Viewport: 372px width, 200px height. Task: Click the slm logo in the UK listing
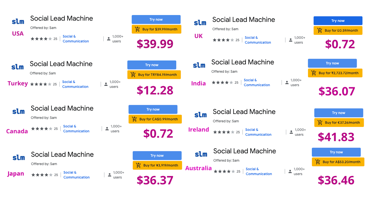point(200,23)
